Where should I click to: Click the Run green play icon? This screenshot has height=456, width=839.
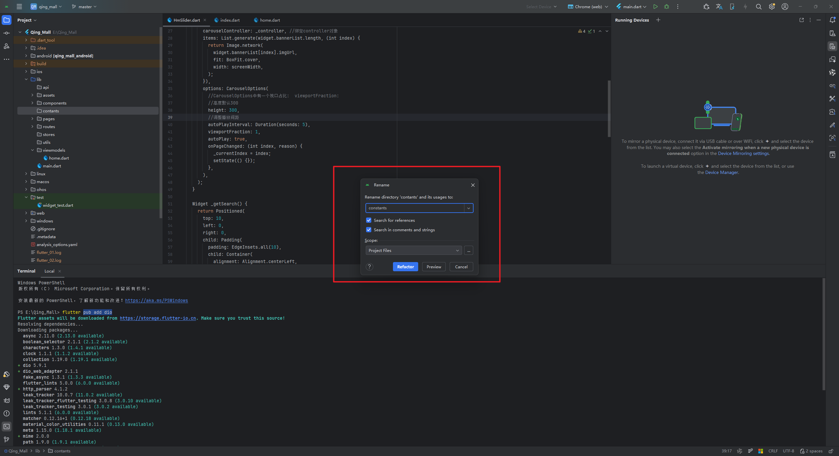pyautogui.click(x=655, y=7)
